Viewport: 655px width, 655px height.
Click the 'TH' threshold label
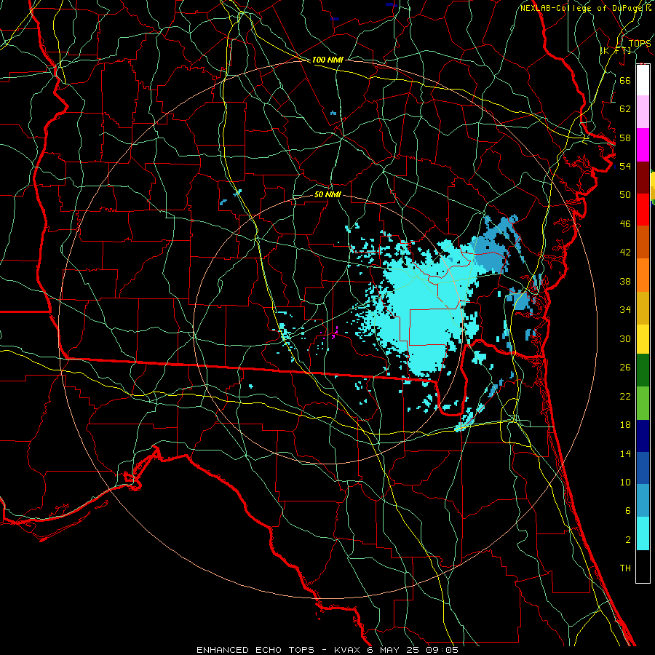coord(625,568)
